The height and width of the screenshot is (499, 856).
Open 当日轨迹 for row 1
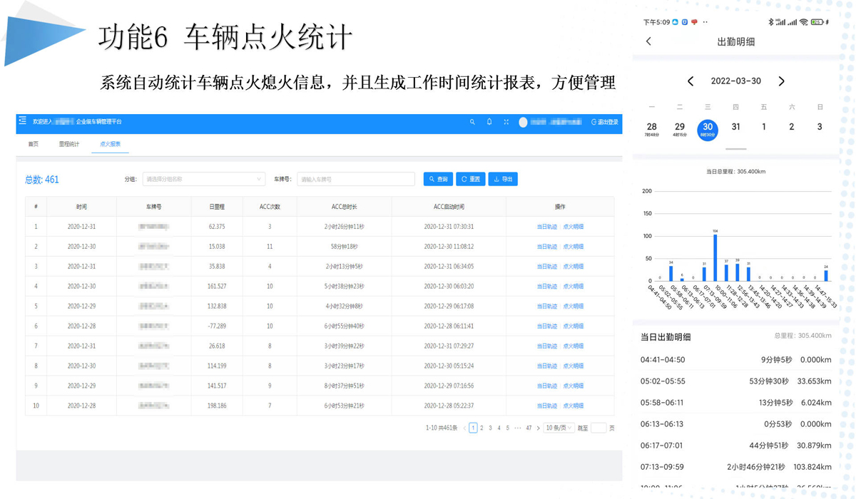pos(546,227)
